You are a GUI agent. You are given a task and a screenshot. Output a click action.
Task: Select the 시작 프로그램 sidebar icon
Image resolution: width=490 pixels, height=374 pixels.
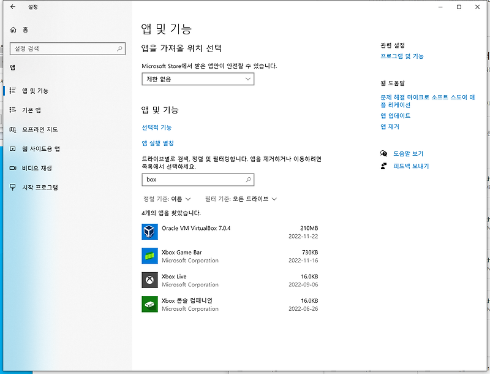12,188
